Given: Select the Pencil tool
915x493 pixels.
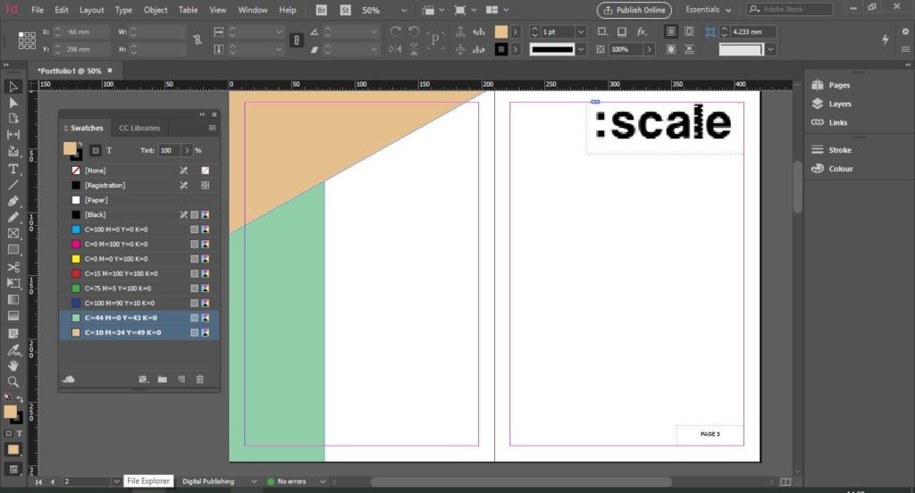Looking at the screenshot, I should tap(13, 217).
